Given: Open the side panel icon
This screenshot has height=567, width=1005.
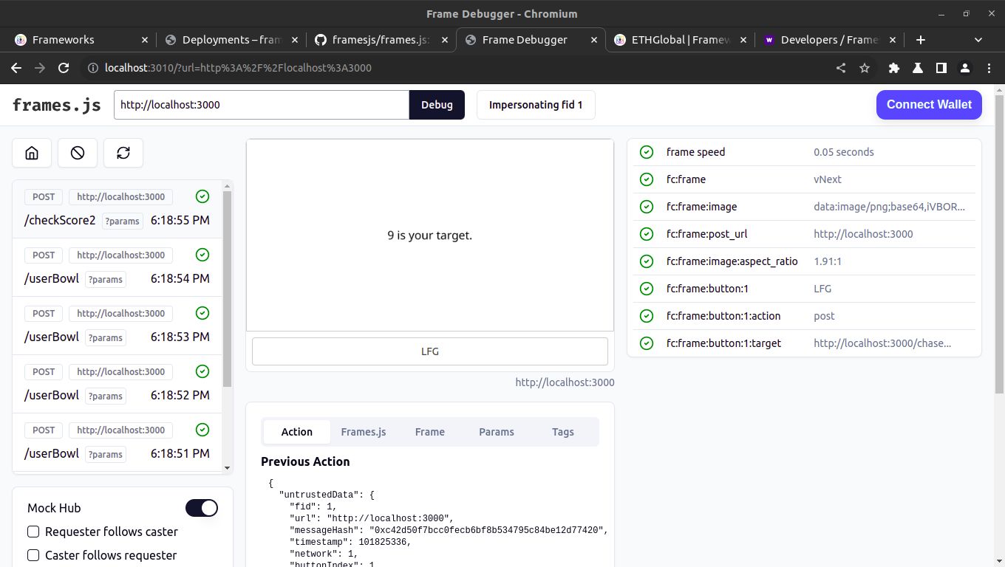Looking at the screenshot, I should [941, 68].
